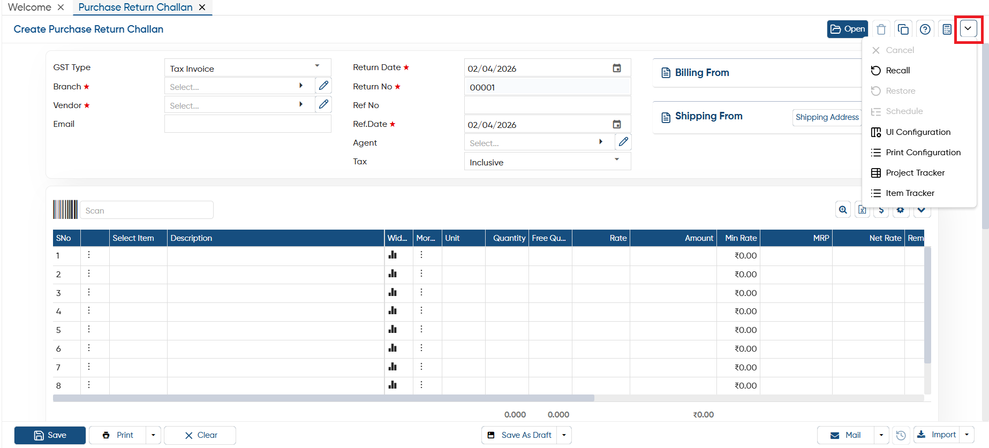The image size is (989, 448).
Task: Click the horizontal grid scrollbar
Action: [x=323, y=398]
